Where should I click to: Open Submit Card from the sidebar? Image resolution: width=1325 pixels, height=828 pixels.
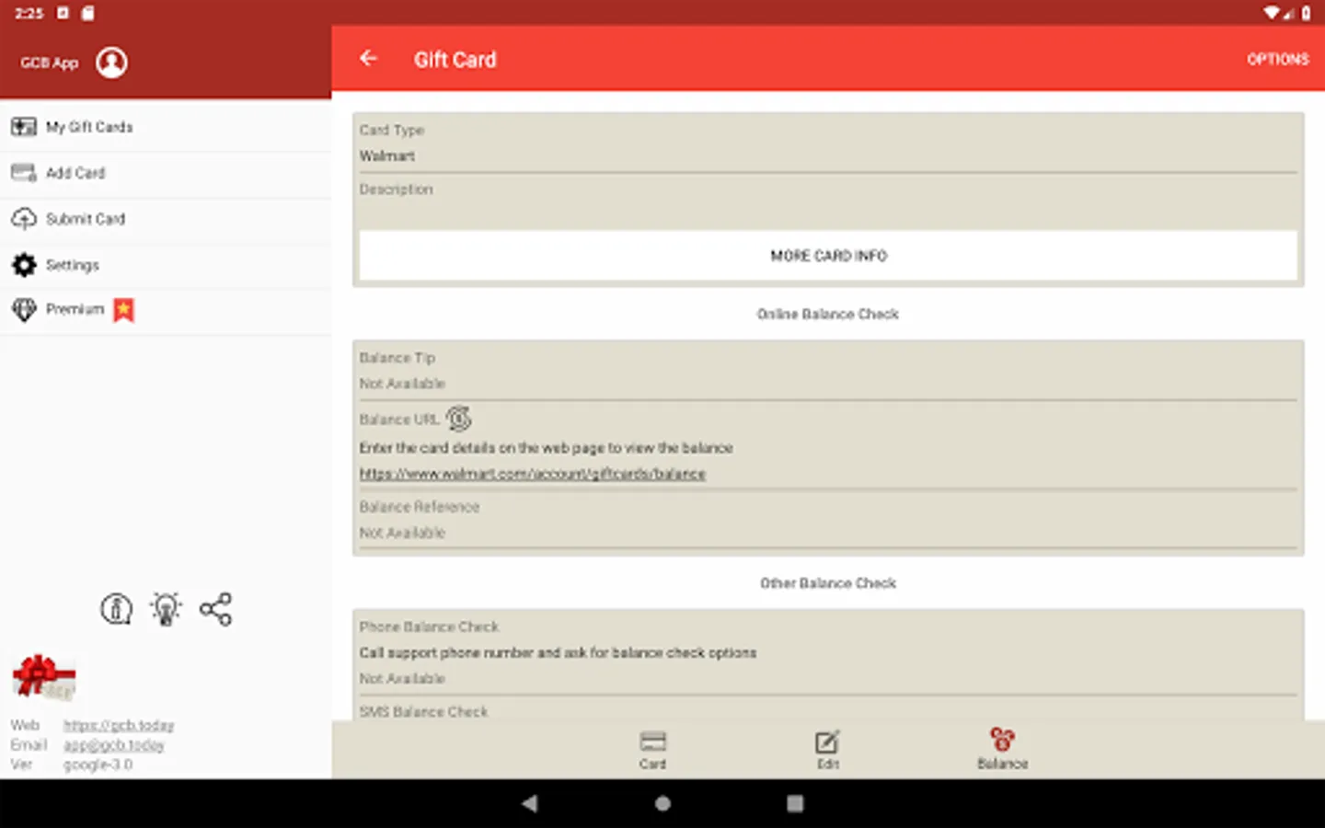click(166, 219)
